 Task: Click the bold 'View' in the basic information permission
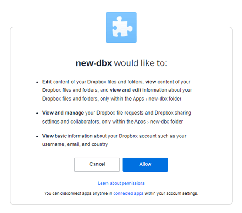[48, 136]
